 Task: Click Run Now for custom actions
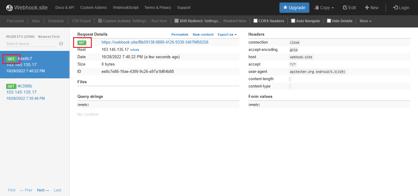coord(159,21)
